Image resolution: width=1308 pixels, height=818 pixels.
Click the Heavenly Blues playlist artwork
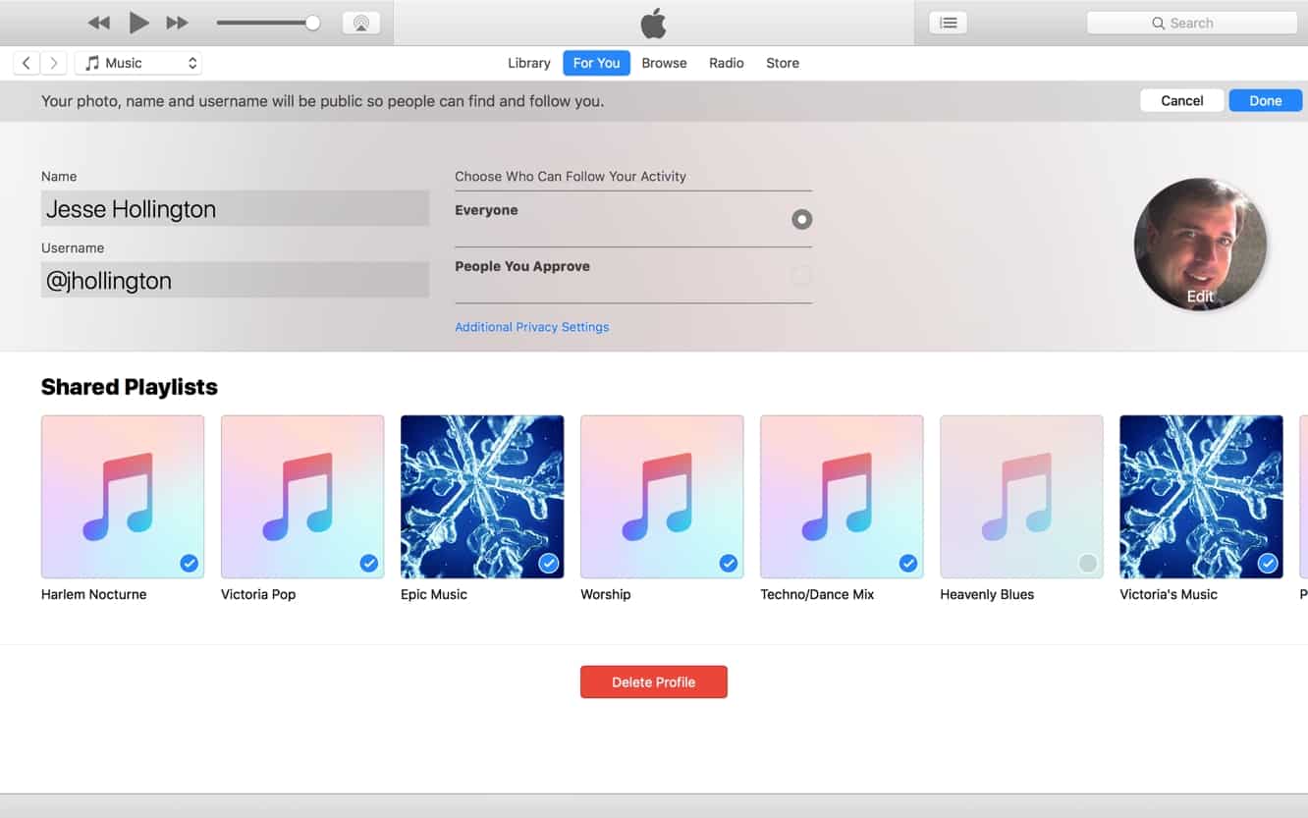pos(1021,497)
